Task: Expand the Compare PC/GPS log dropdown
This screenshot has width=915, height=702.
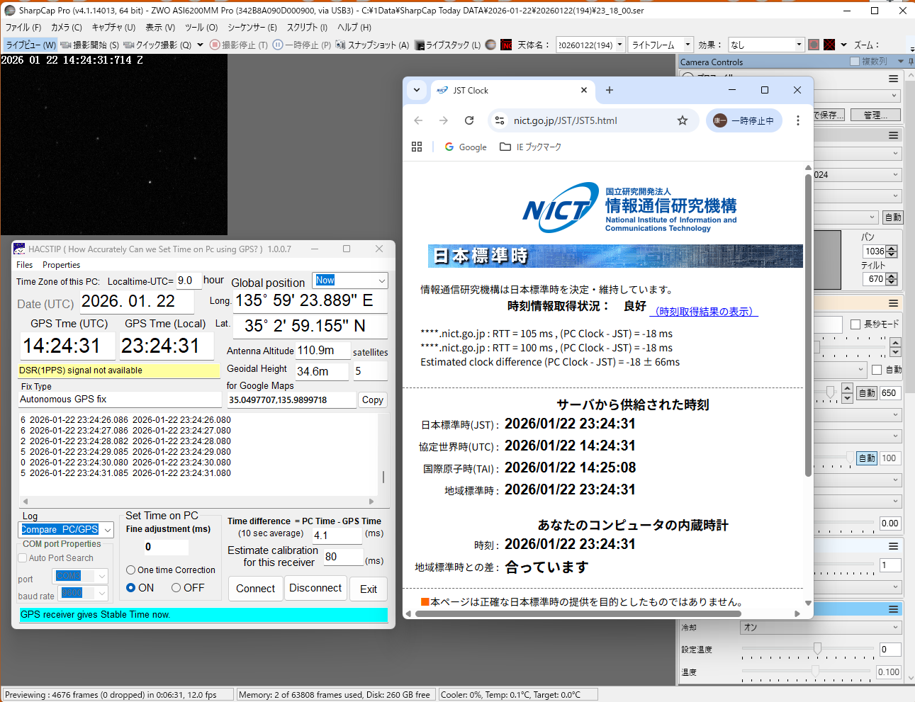Action: click(107, 530)
